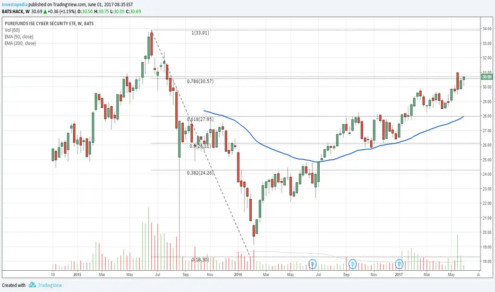Click the 0.382(24.26) Fibonacci level label
This screenshot has width=495, height=292.
pos(200,173)
